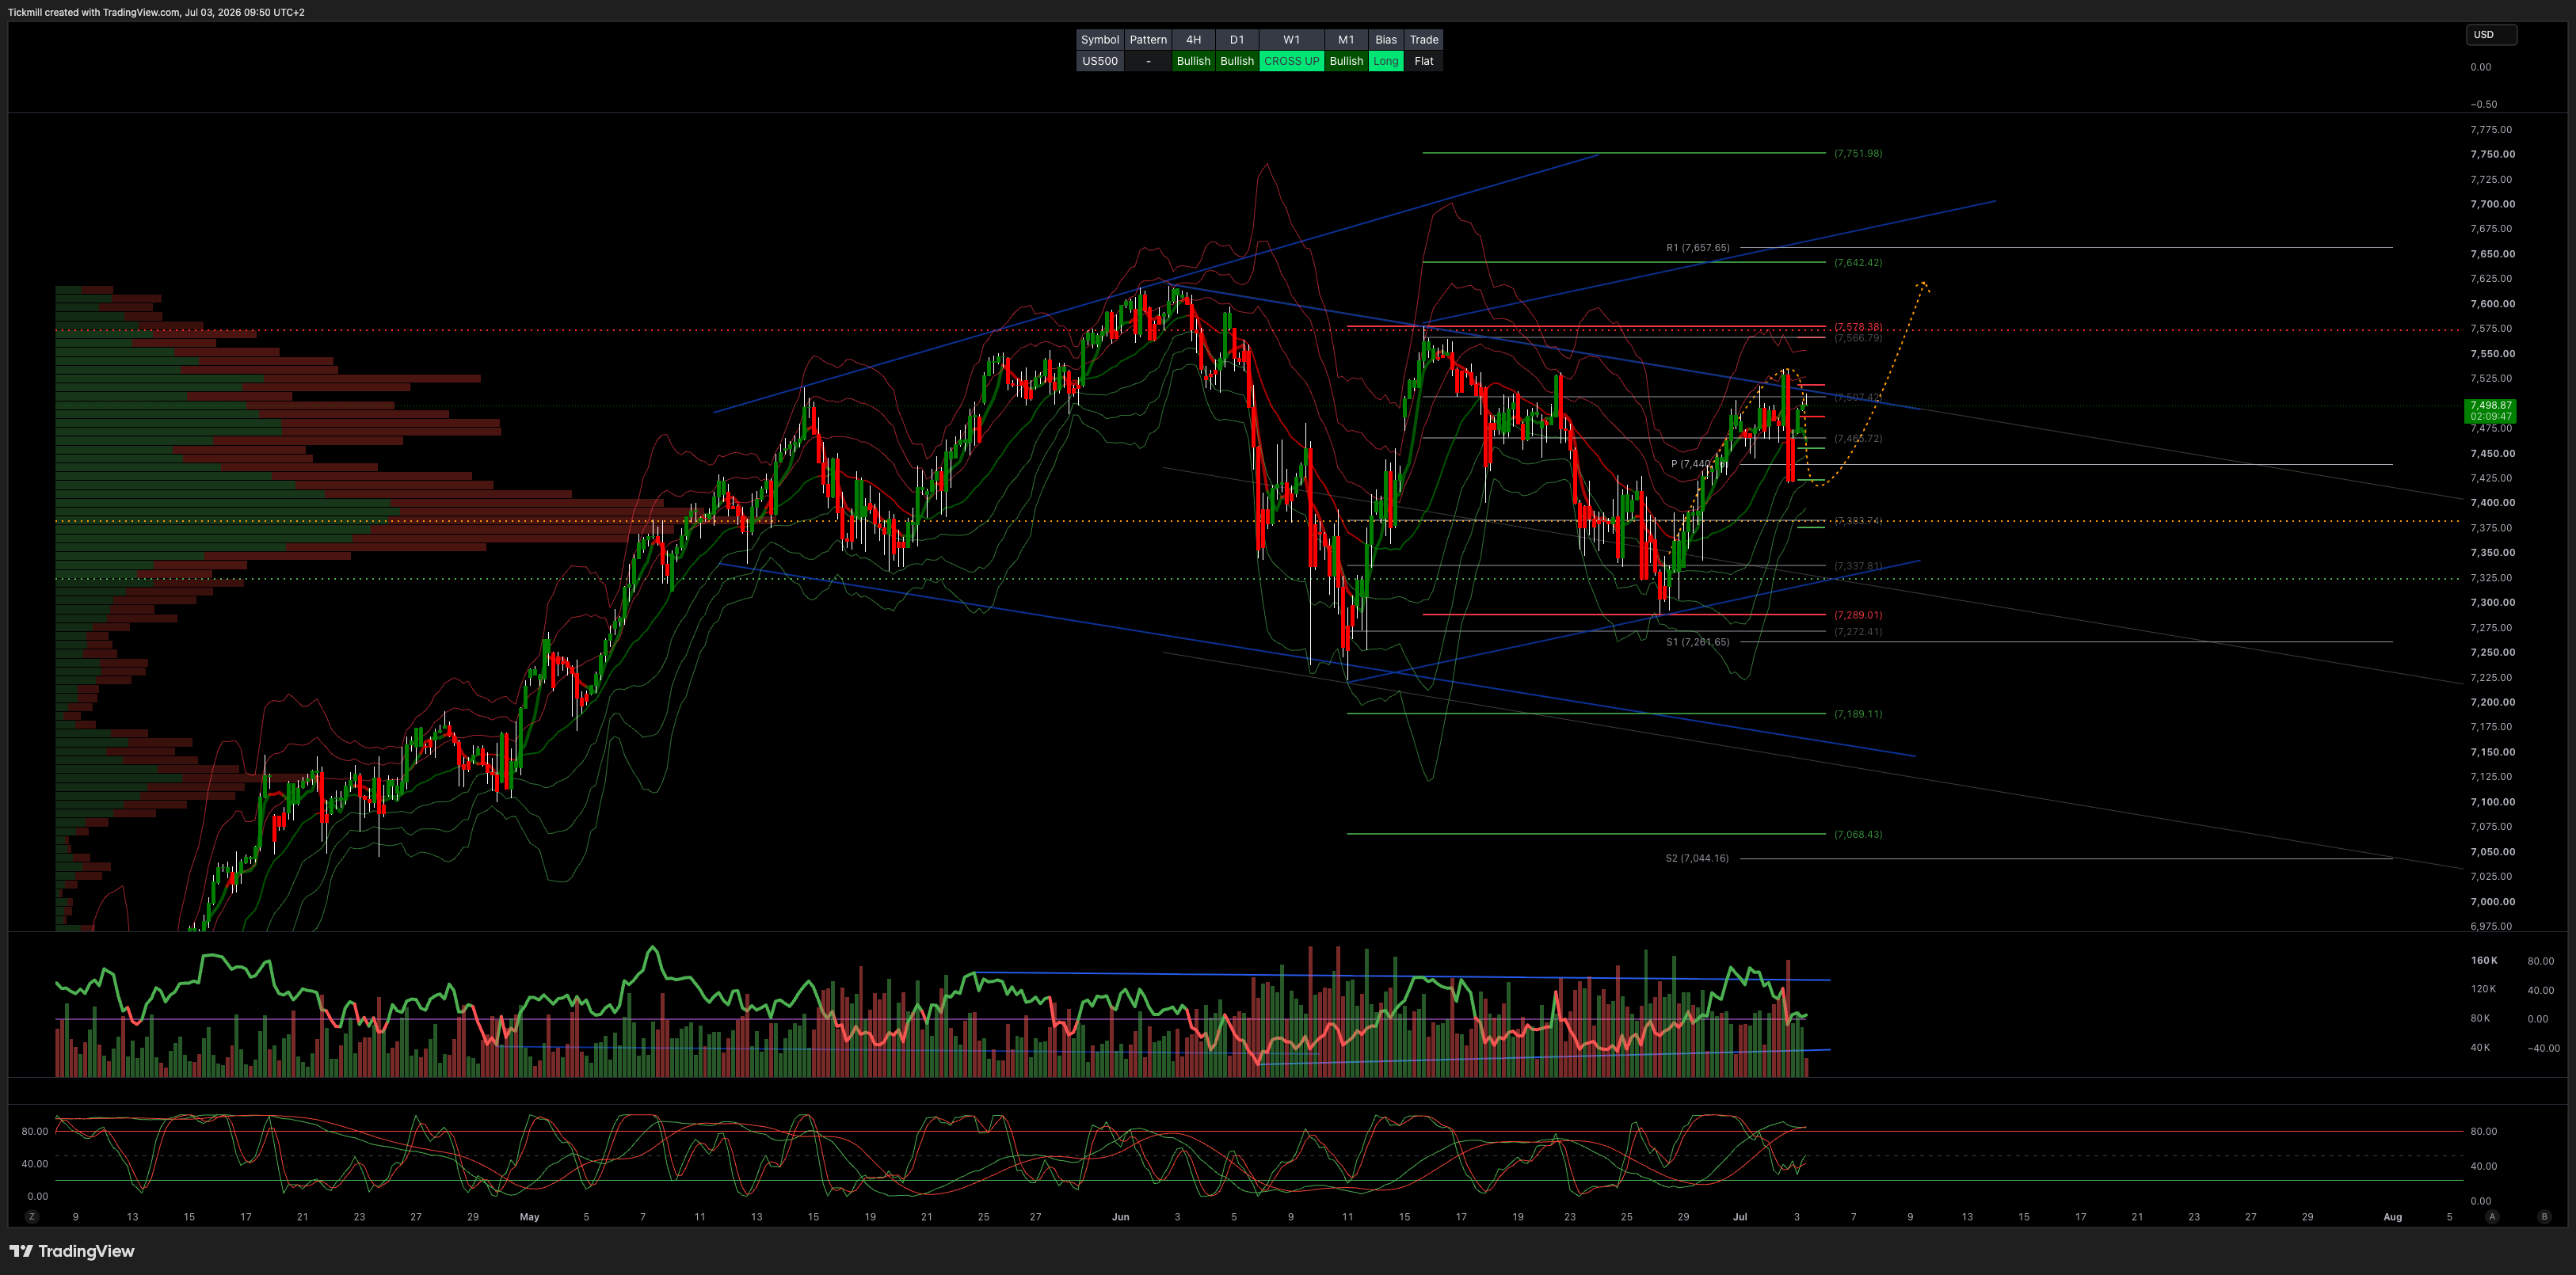Select the US500 symbol cell

1100,61
